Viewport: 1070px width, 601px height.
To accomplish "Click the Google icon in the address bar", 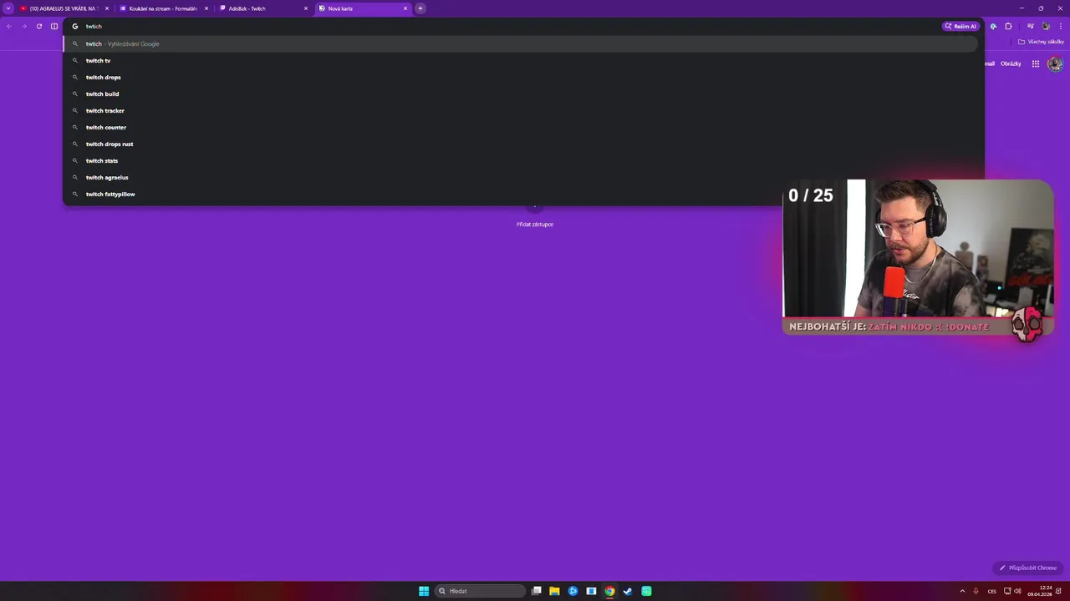I will (x=74, y=26).
